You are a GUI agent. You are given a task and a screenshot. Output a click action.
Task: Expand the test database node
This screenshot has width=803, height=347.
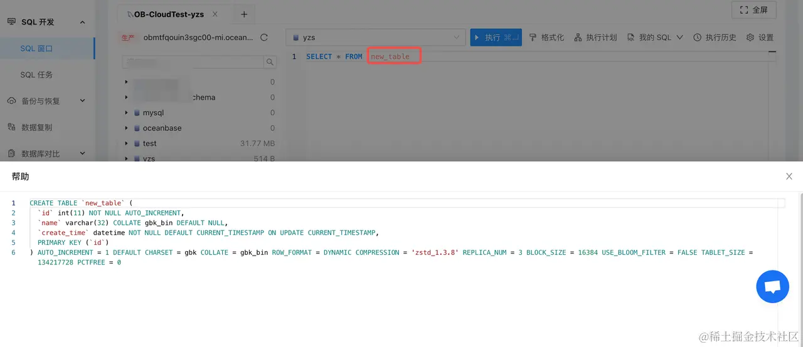click(126, 143)
